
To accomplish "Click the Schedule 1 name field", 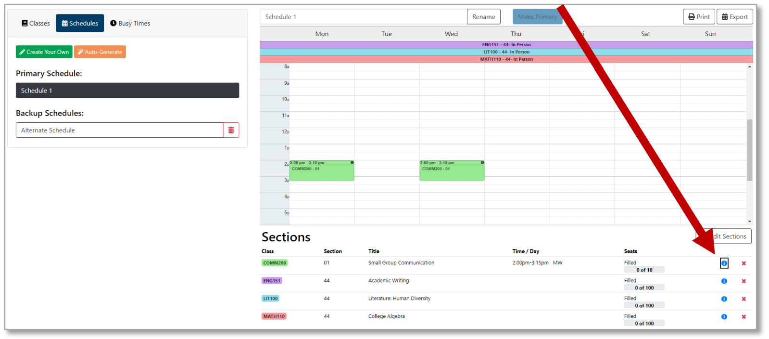I will 363,17.
